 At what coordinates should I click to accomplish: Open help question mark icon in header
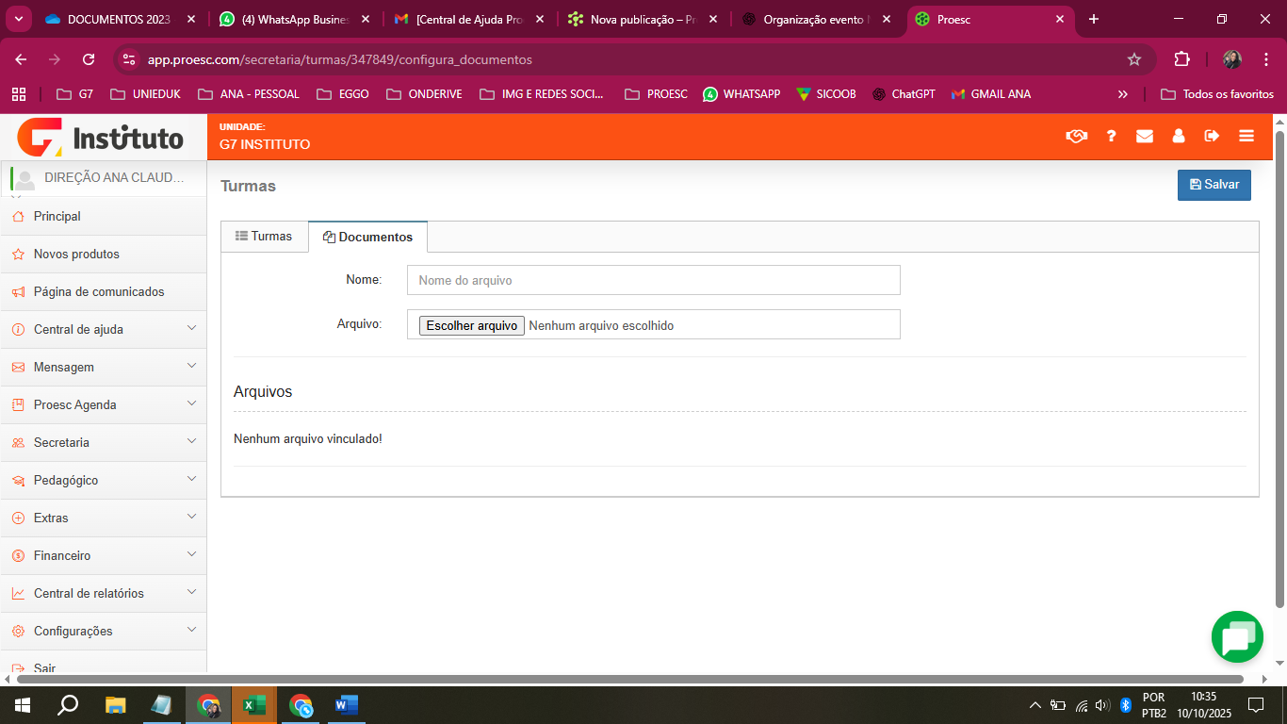1112,136
